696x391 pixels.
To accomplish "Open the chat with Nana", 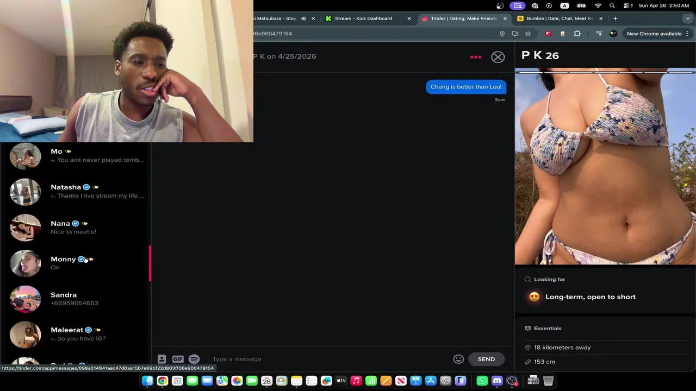I will [76, 227].
